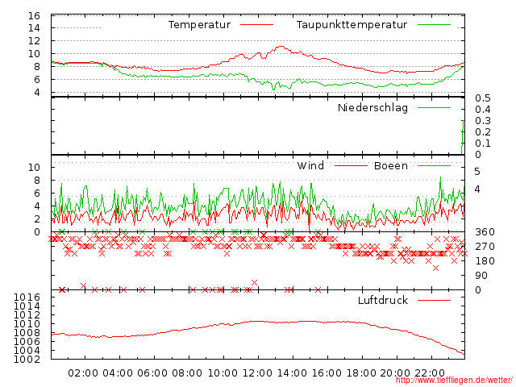The width and height of the screenshot is (516, 387).
Task: Click the Taupunkttemperatur legend label
Action: 352,25
